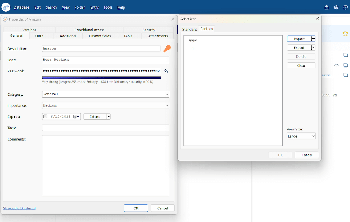The image size is (350, 222).
Task: Select the Amazon custom icon thumbnail
Action: point(193,41)
